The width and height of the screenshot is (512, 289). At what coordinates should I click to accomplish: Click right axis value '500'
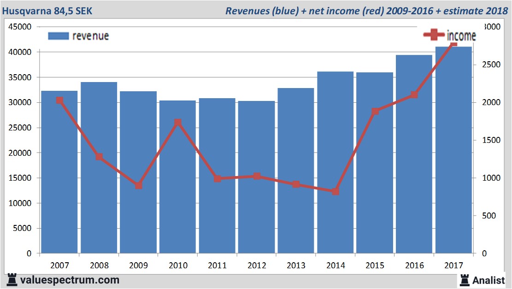tap(489, 216)
